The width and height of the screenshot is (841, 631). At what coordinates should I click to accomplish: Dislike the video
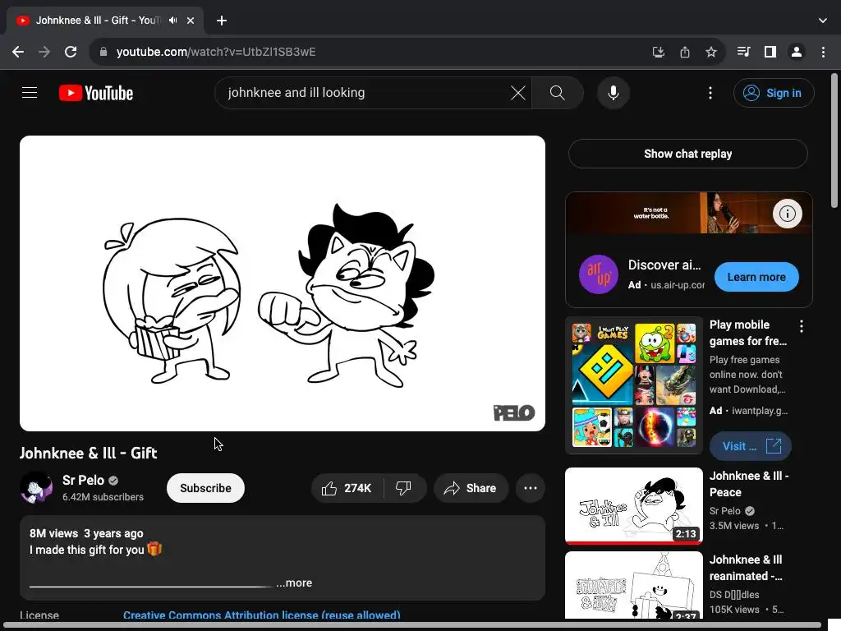pyautogui.click(x=404, y=488)
